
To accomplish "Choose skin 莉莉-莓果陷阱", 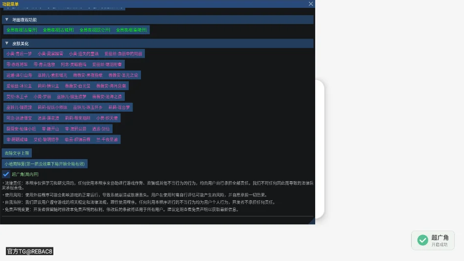I will pos(78,118).
